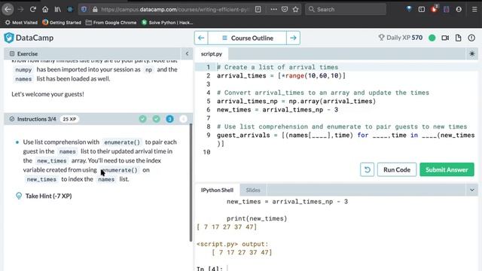Click the browser URL address field

[x=175, y=10]
